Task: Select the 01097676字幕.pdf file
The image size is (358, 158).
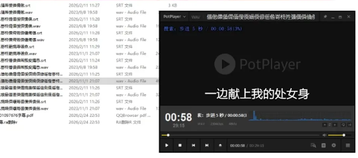Action: pos(17,116)
